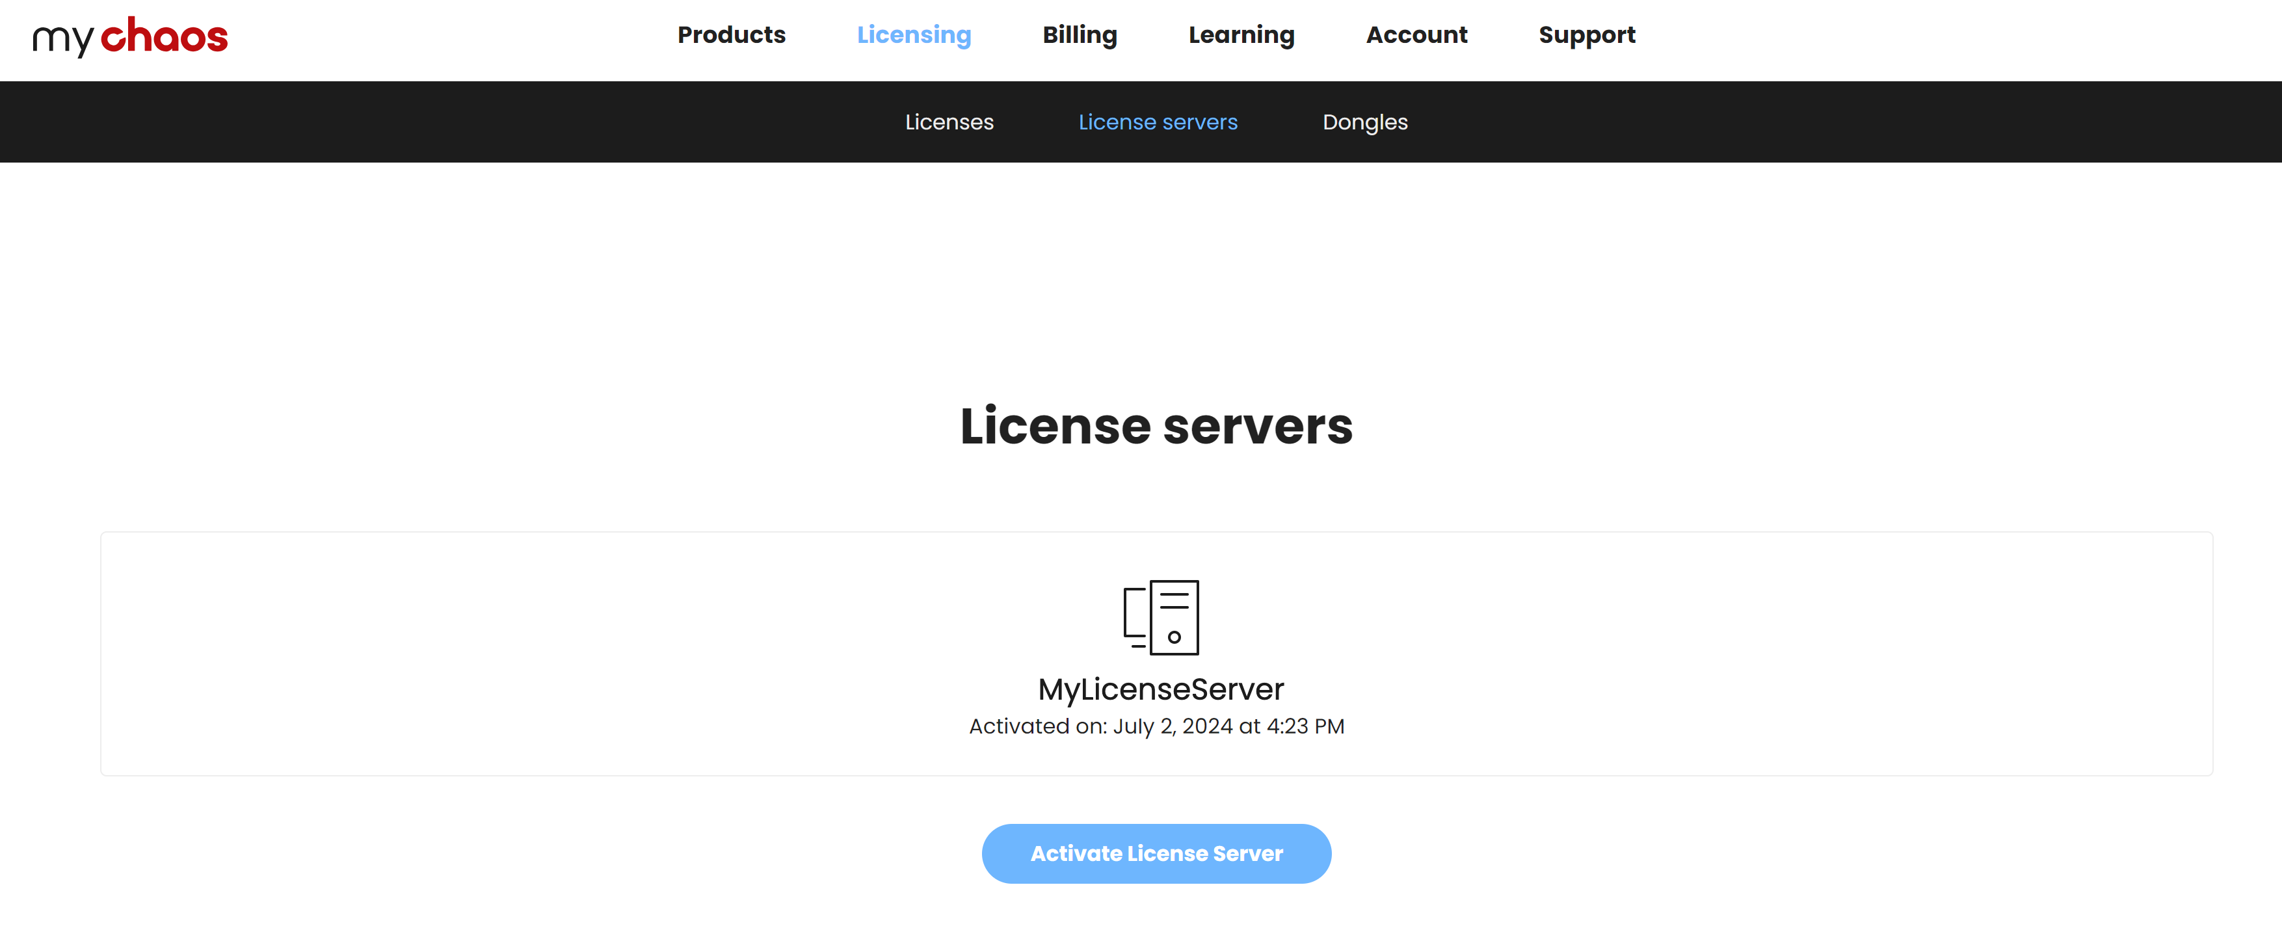Screen dimensions: 2282x952
Task: Open the Account menu
Action: coord(1416,34)
